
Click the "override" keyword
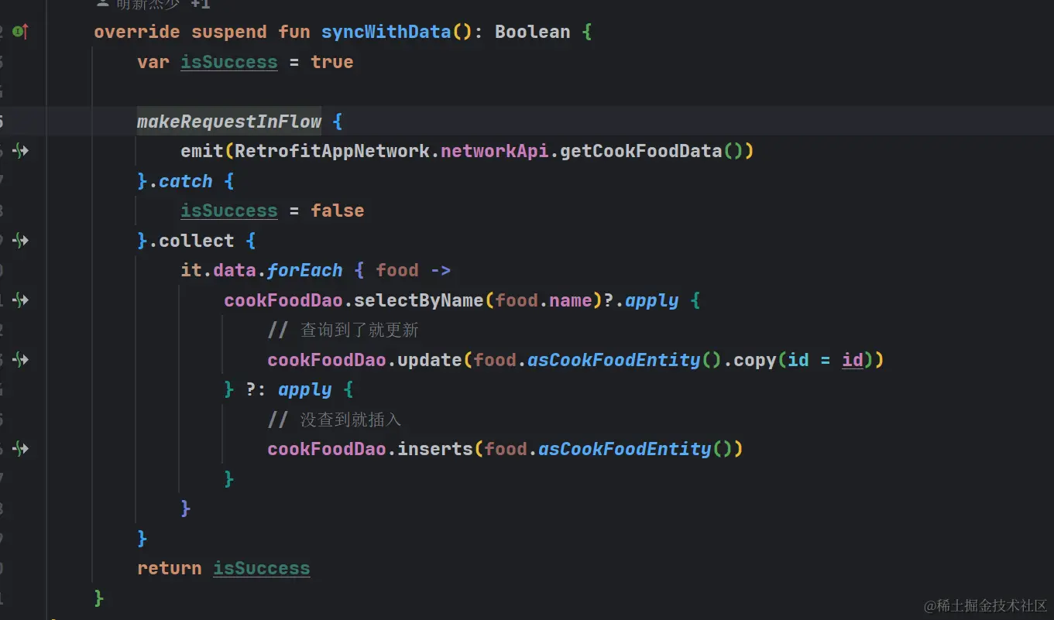[137, 33]
